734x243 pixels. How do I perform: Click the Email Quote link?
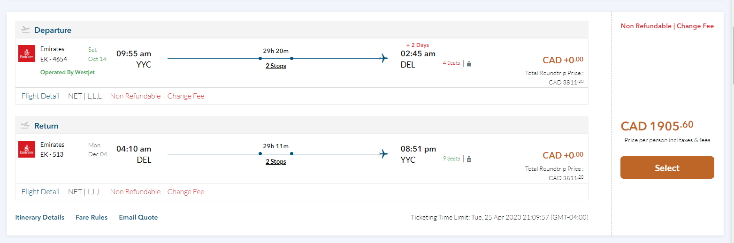(x=138, y=217)
